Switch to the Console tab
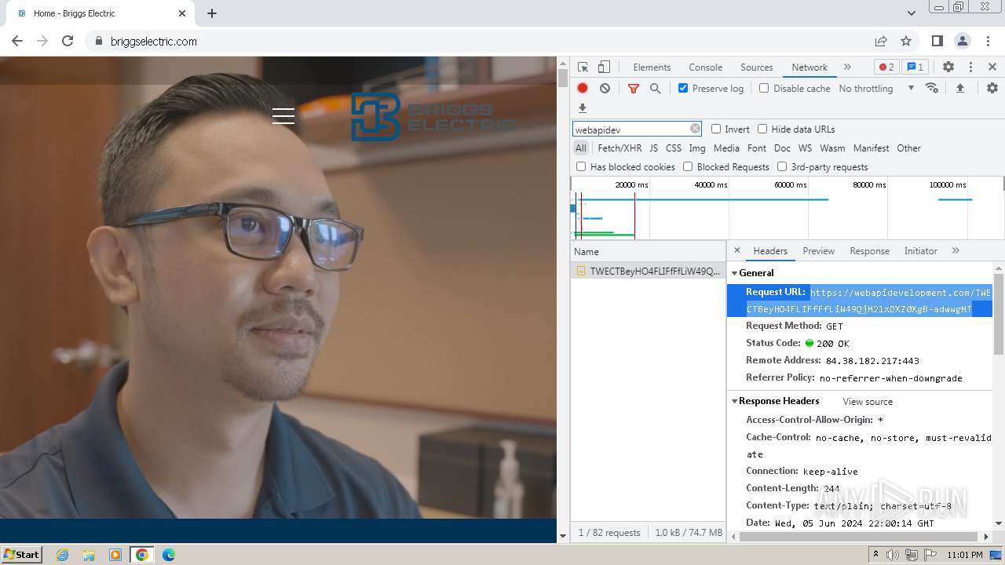The image size is (1005, 565). [x=705, y=67]
